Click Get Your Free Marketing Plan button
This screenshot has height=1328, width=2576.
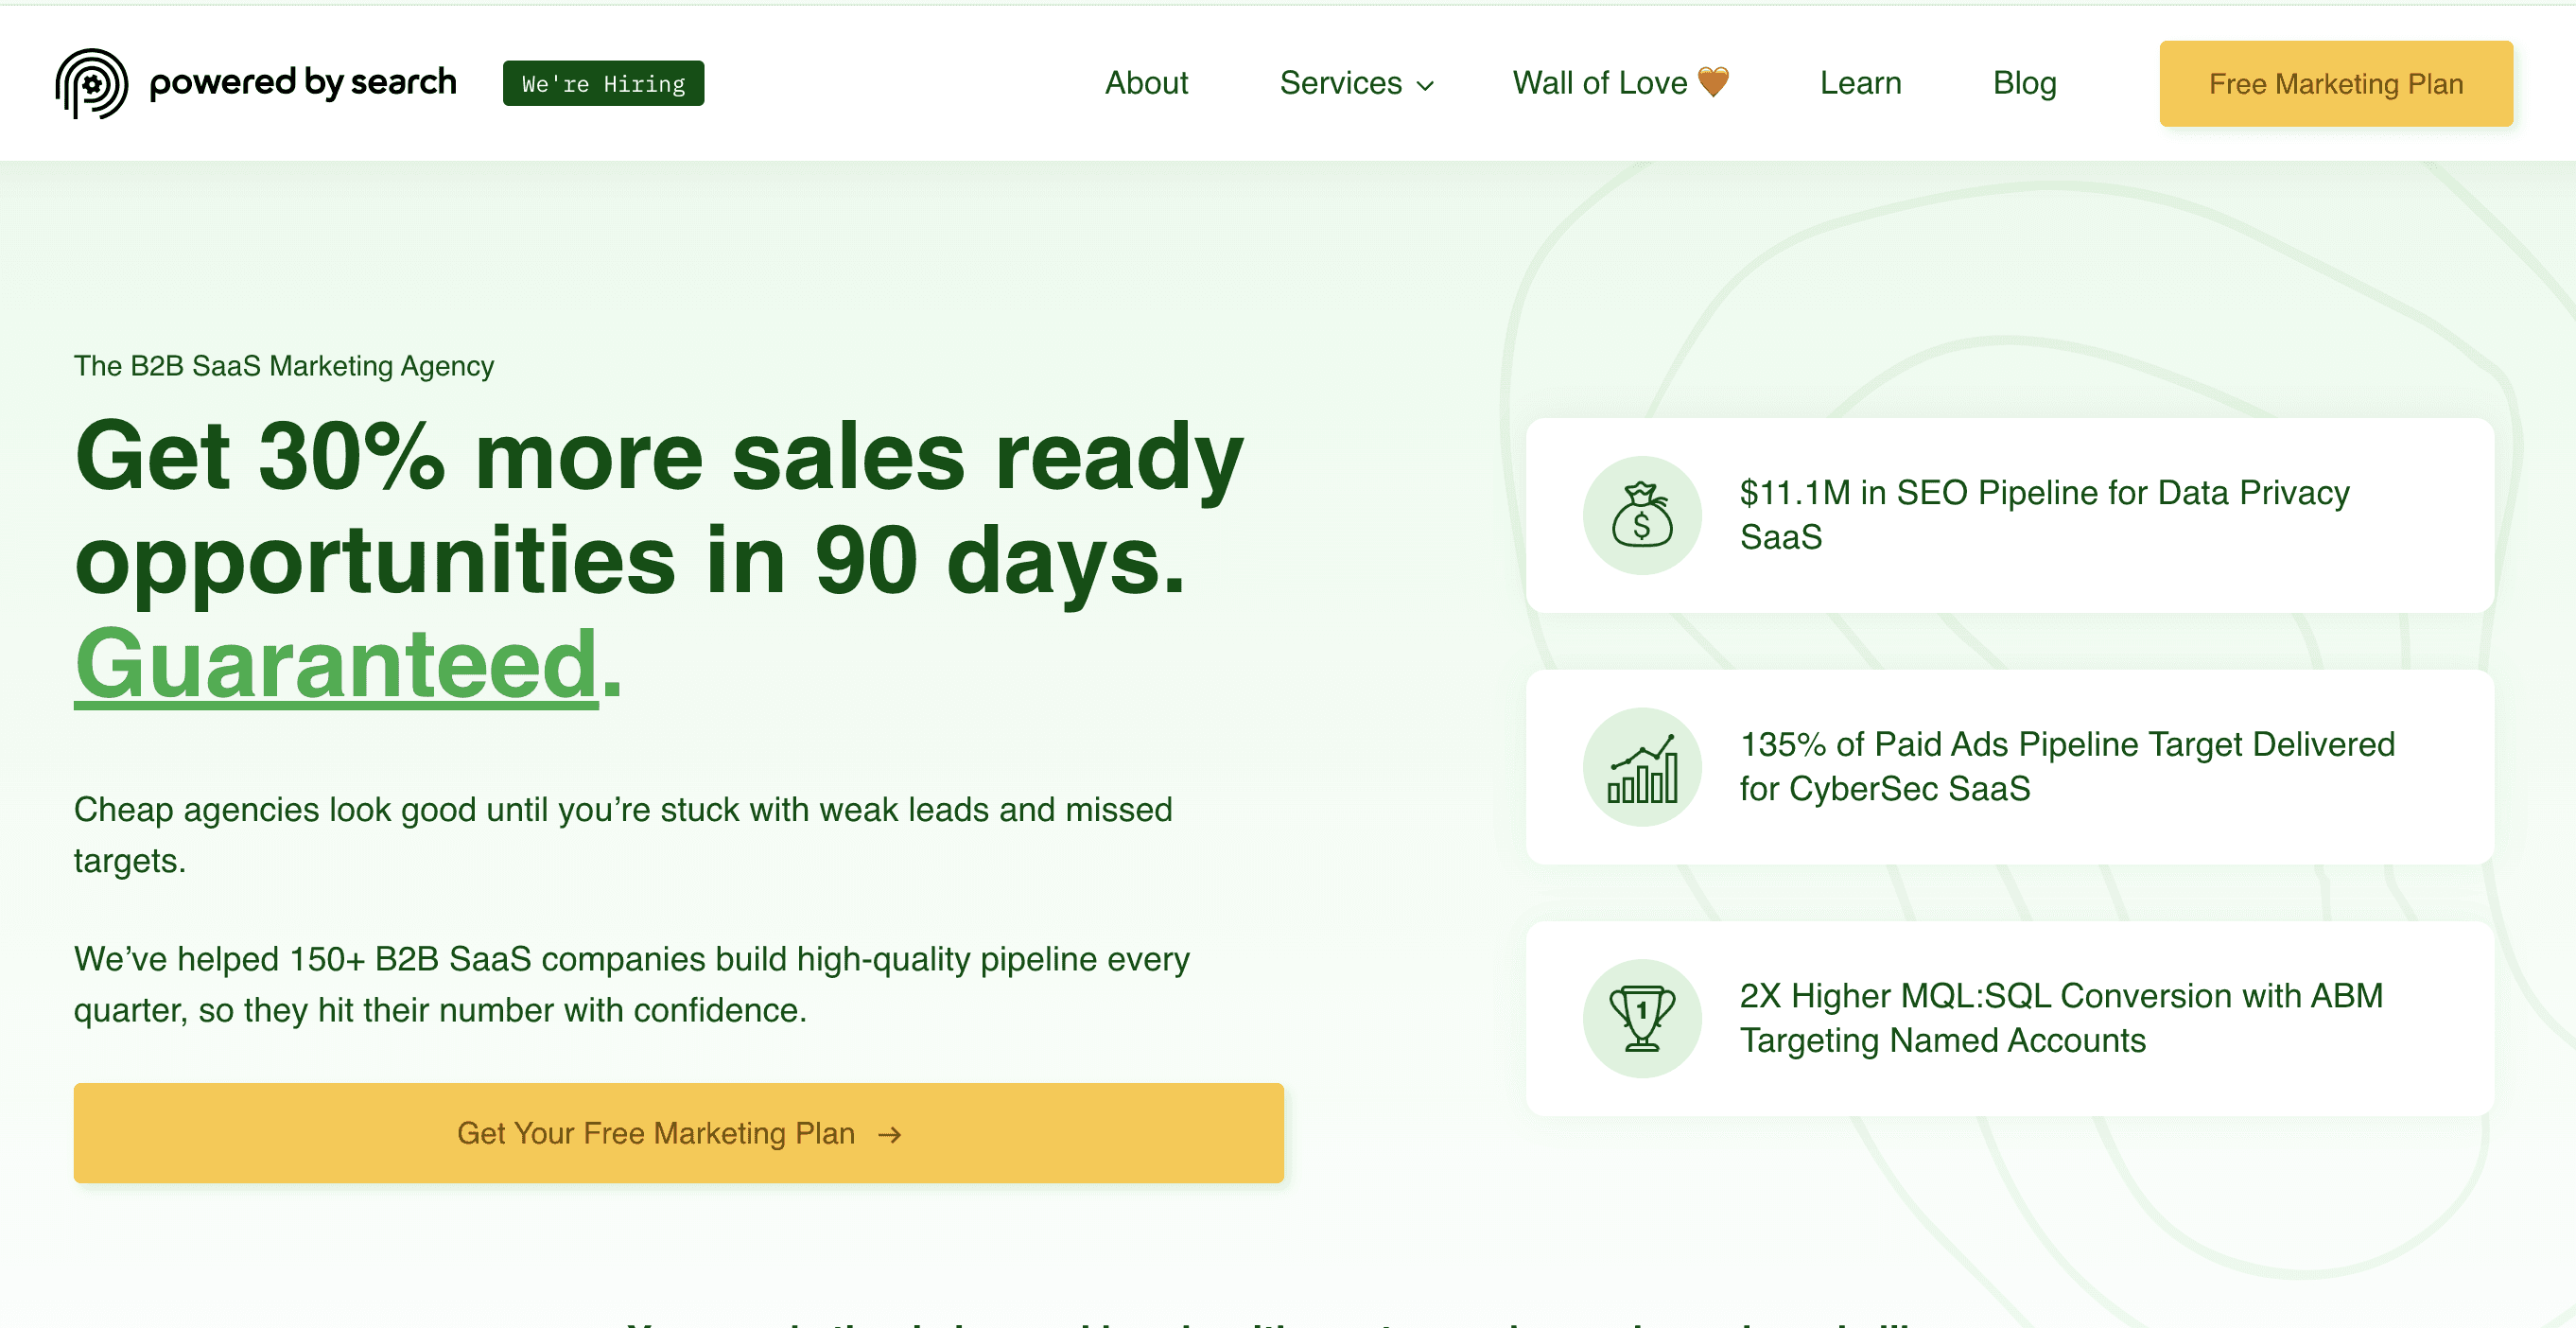coord(678,1133)
